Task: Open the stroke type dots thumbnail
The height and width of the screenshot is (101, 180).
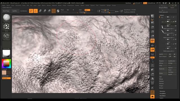Action: (6, 27)
